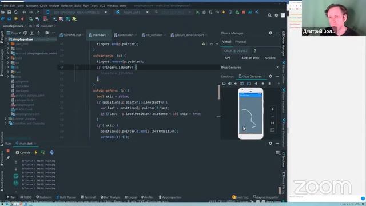Open the Logcat tool window
366x206 pixels.
pyautogui.click(x=131, y=197)
